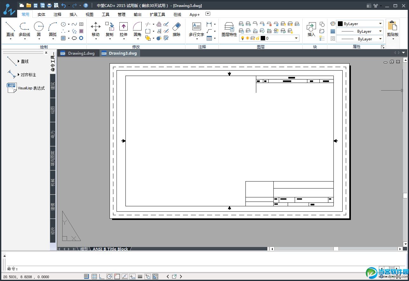This screenshot has width=409, height=281.
Task: Toggle lineweight display in status bar
Action: point(140,277)
